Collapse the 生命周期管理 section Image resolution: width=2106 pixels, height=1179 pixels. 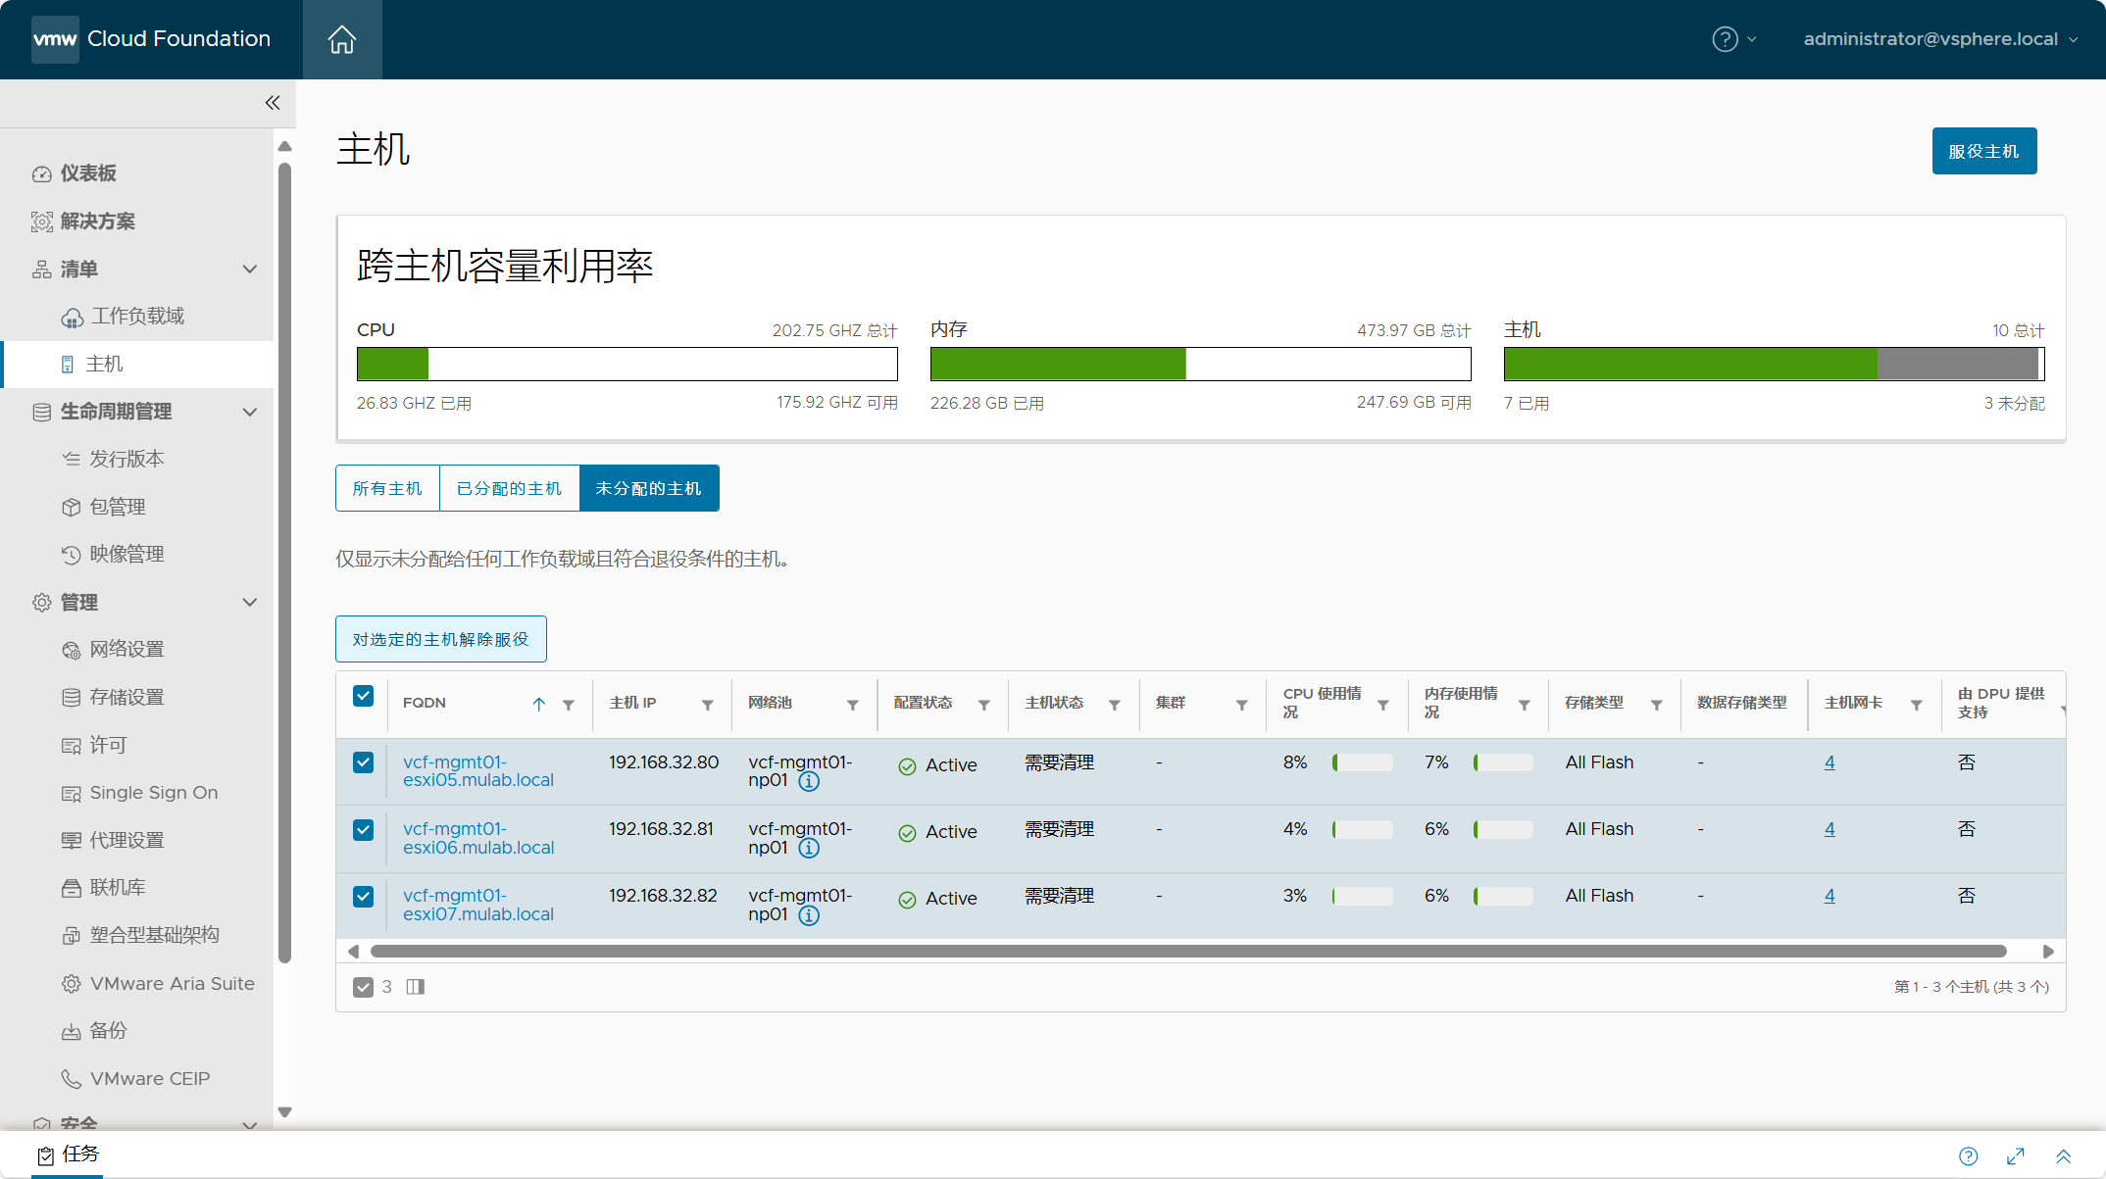[x=250, y=412]
